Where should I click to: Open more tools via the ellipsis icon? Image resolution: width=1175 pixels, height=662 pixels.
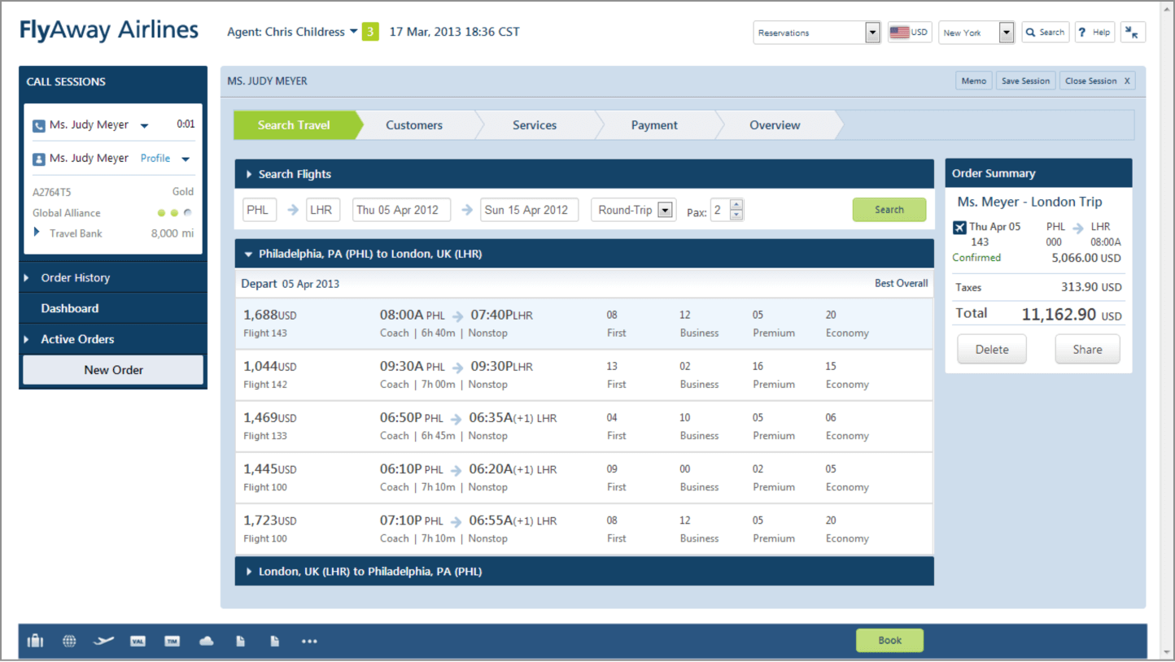point(309,641)
